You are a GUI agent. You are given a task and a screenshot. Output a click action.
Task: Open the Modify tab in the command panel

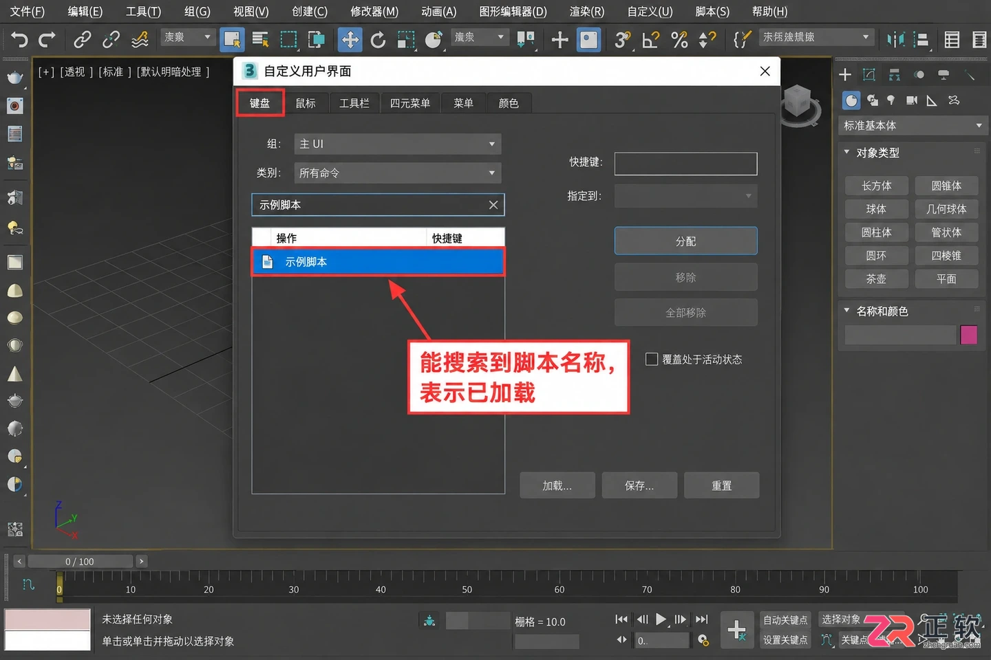(x=869, y=74)
